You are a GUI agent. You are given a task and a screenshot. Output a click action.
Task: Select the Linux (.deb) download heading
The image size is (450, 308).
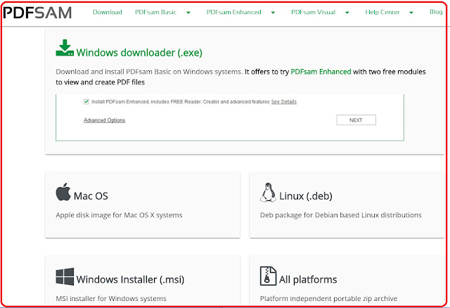[306, 195]
